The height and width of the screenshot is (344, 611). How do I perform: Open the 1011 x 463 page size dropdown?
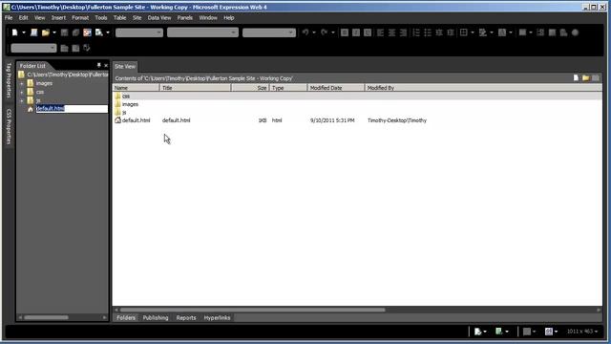(582, 332)
